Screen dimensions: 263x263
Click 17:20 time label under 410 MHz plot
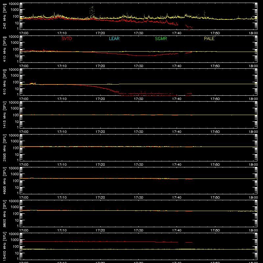pos(100,66)
